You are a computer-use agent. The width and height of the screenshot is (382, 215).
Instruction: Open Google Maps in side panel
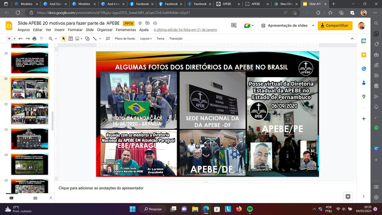[364, 97]
